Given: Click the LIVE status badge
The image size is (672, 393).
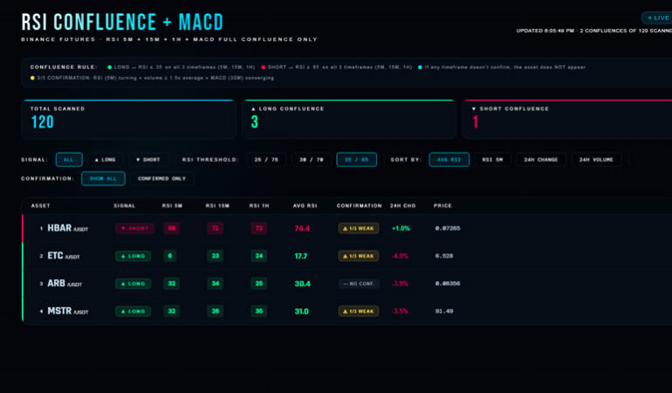Looking at the screenshot, I should coord(658,18).
